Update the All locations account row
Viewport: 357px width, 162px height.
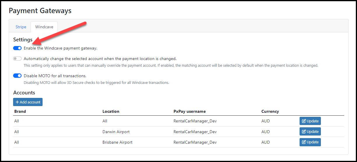pyautogui.click(x=310, y=121)
